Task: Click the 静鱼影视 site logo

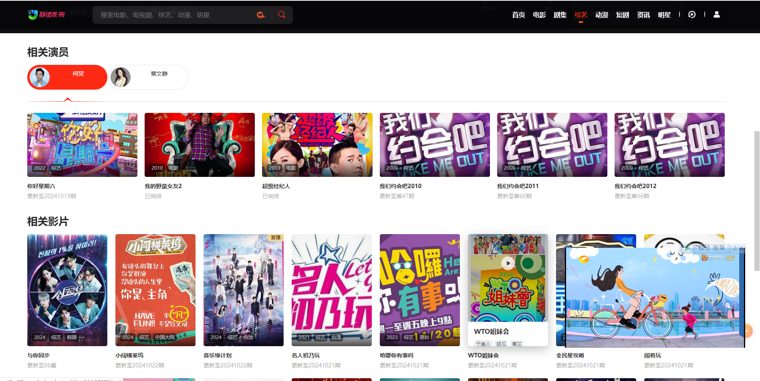Action: tap(46, 15)
